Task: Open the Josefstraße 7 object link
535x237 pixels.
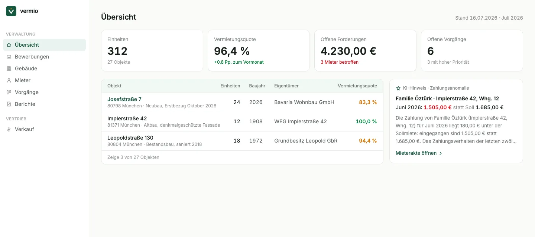Action: [124, 99]
